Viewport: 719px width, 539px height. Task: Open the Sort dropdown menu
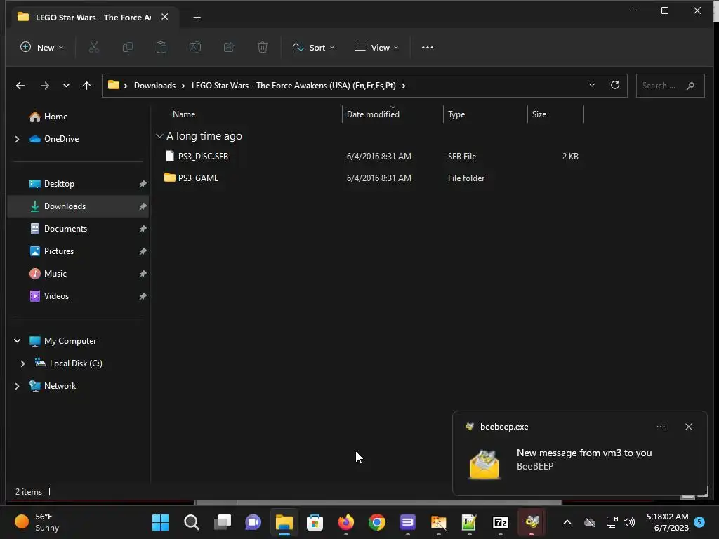[314, 47]
